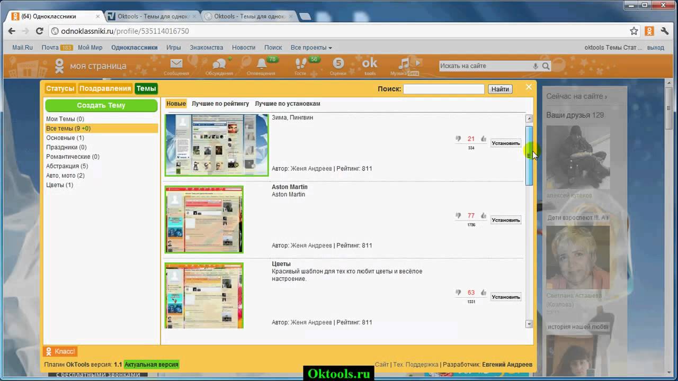The width and height of the screenshot is (678, 381).
Task: Click the Искать на сайте search field
Action: coord(485,66)
